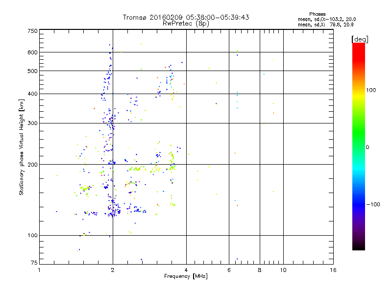Screen dimensions: 392x294
Task: Click the 'mean, sd,O:-103.2, 20.0' text
Action: pyautogui.click(x=327, y=19)
